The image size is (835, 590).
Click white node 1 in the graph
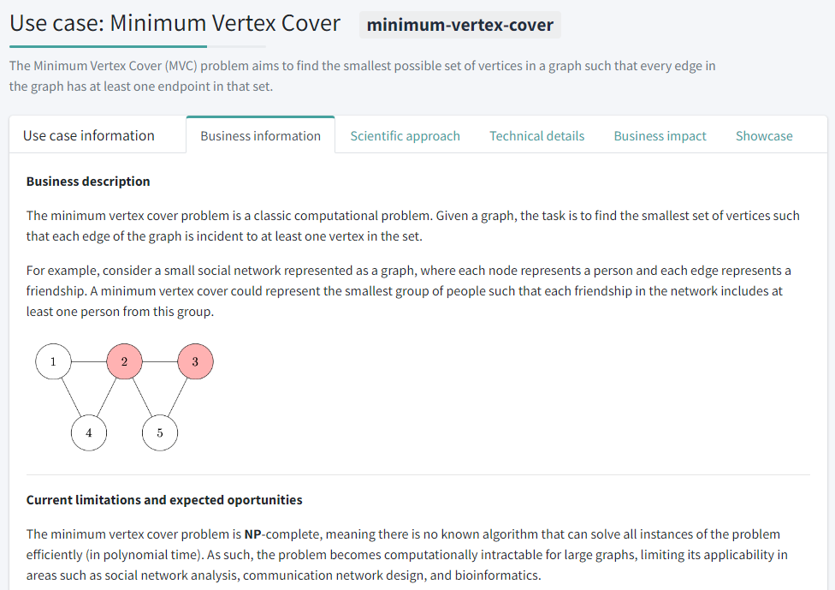53,361
